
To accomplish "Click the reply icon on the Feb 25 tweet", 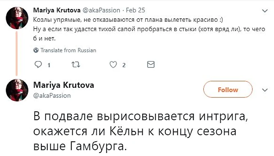I will point(38,65).
